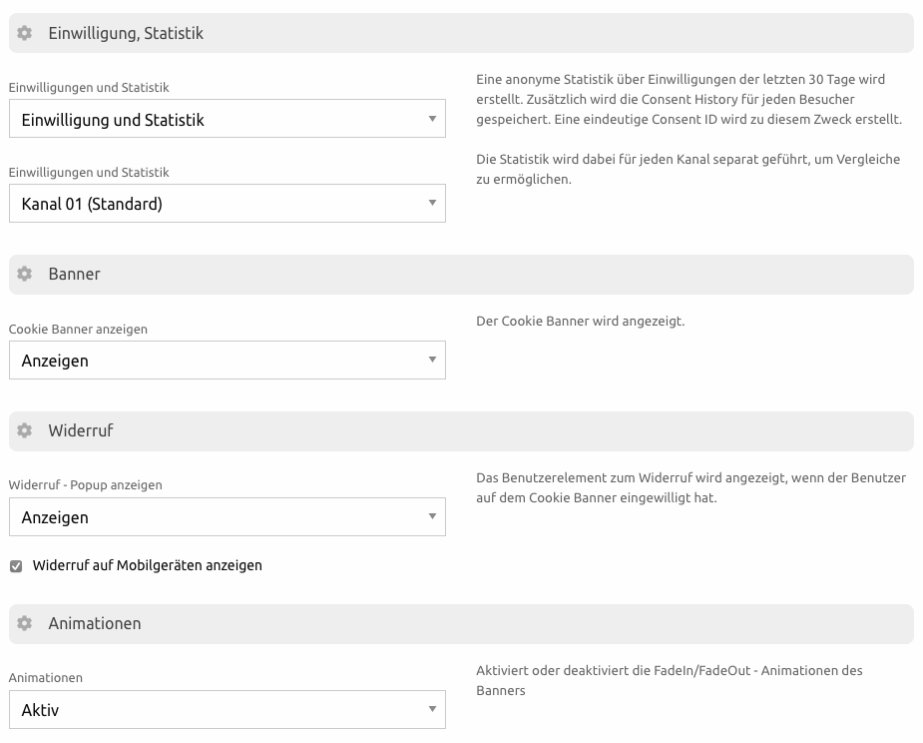The image size is (923, 743).
Task: Click the Widerruf section header bar
Action: (461, 431)
